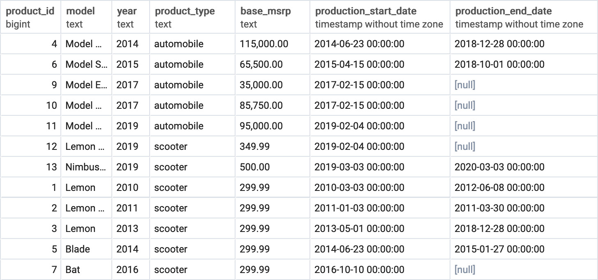Viewport: 598px width, 280px height.
Task: Click base_msrp cell 500.00
Action: point(272,167)
